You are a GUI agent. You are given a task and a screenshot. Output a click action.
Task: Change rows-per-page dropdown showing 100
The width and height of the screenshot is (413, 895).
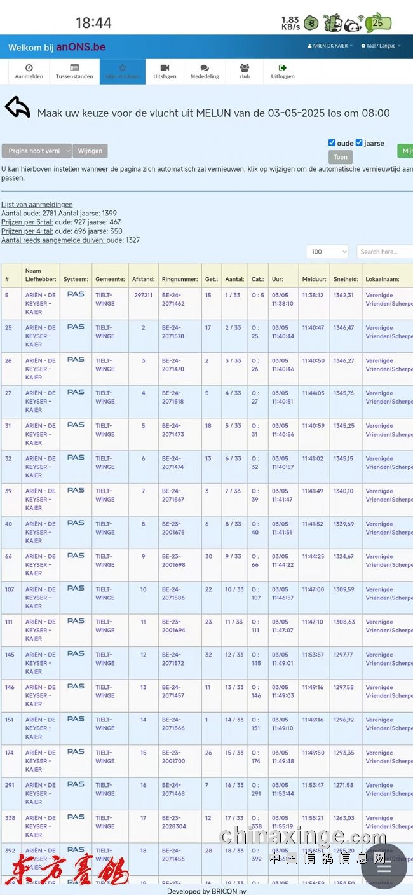coord(327,252)
